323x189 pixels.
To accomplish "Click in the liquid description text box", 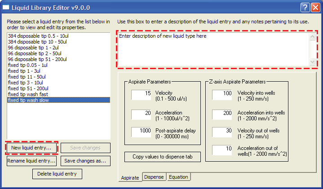I will tap(213, 49).
